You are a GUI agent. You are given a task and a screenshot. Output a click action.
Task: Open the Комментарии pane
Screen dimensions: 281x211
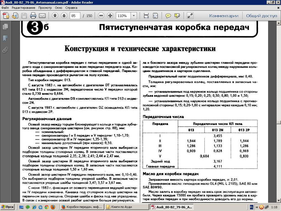coord(224,16)
